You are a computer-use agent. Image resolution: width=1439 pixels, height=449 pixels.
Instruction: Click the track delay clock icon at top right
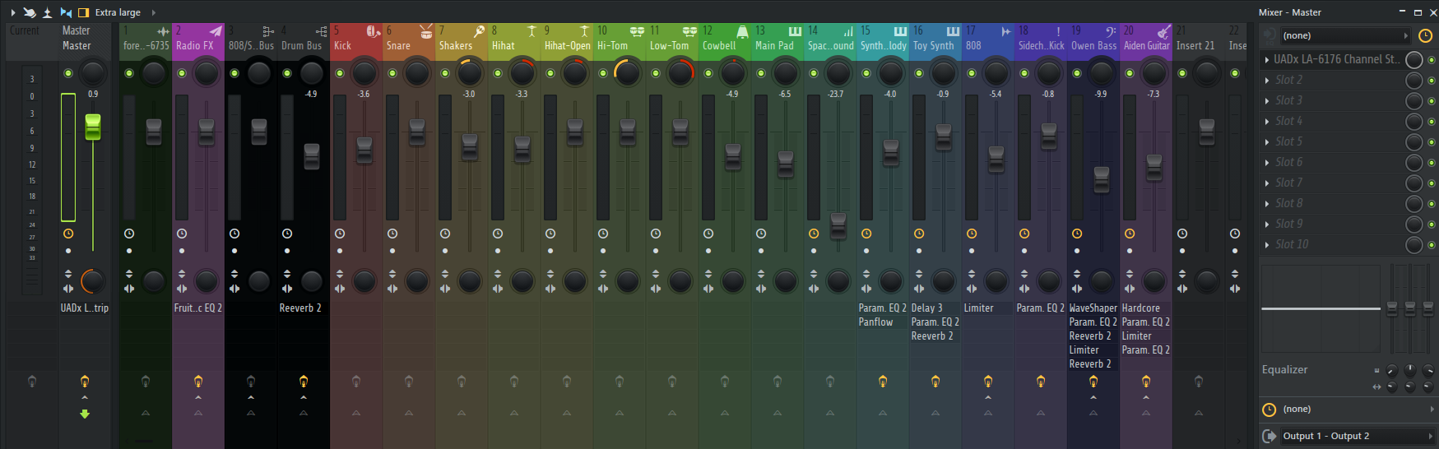tap(1426, 35)
